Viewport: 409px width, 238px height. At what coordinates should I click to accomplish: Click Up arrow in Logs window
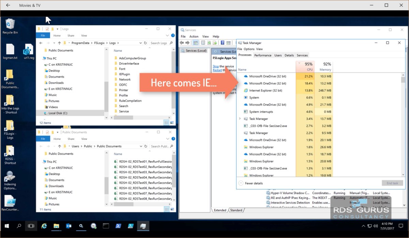coord(59,43)
